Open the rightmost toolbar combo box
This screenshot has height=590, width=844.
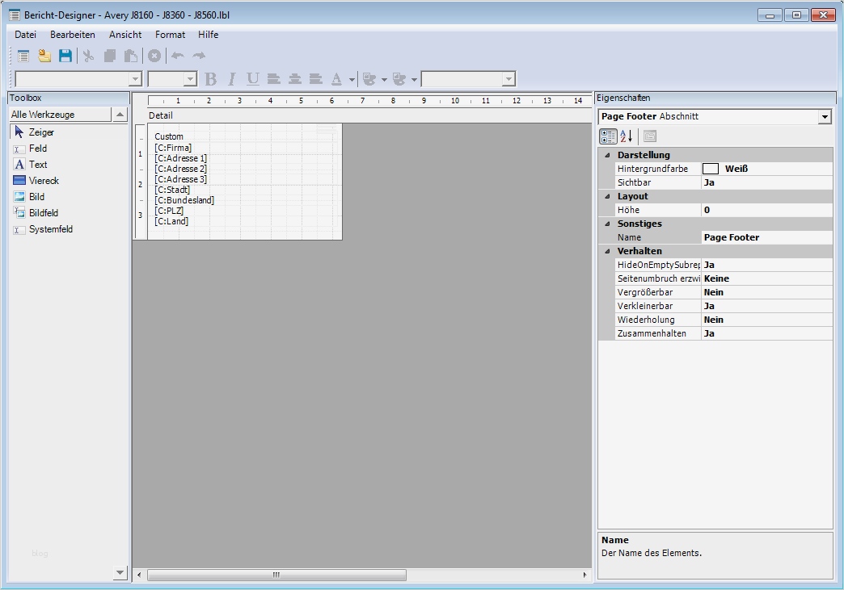coord(468,80)
